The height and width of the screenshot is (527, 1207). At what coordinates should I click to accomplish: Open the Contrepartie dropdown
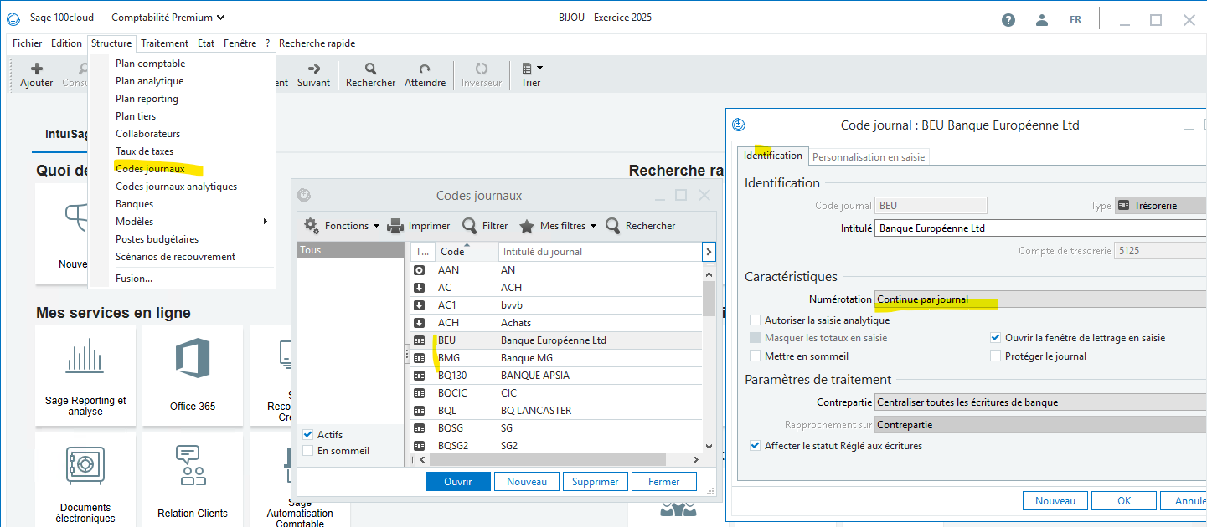[1040, 402]
